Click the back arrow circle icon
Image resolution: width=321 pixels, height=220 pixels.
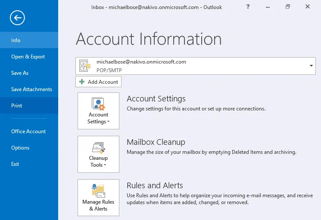tap(18, 18)
